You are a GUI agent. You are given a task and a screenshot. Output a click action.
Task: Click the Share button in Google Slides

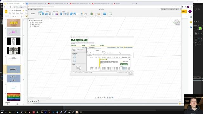point(184,11)
